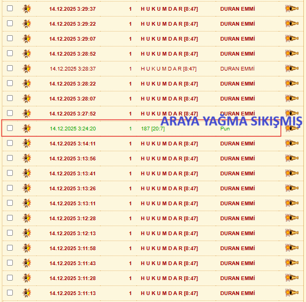Open the report dated 14.12.2025 3:28:37

[x=73, y=69]
